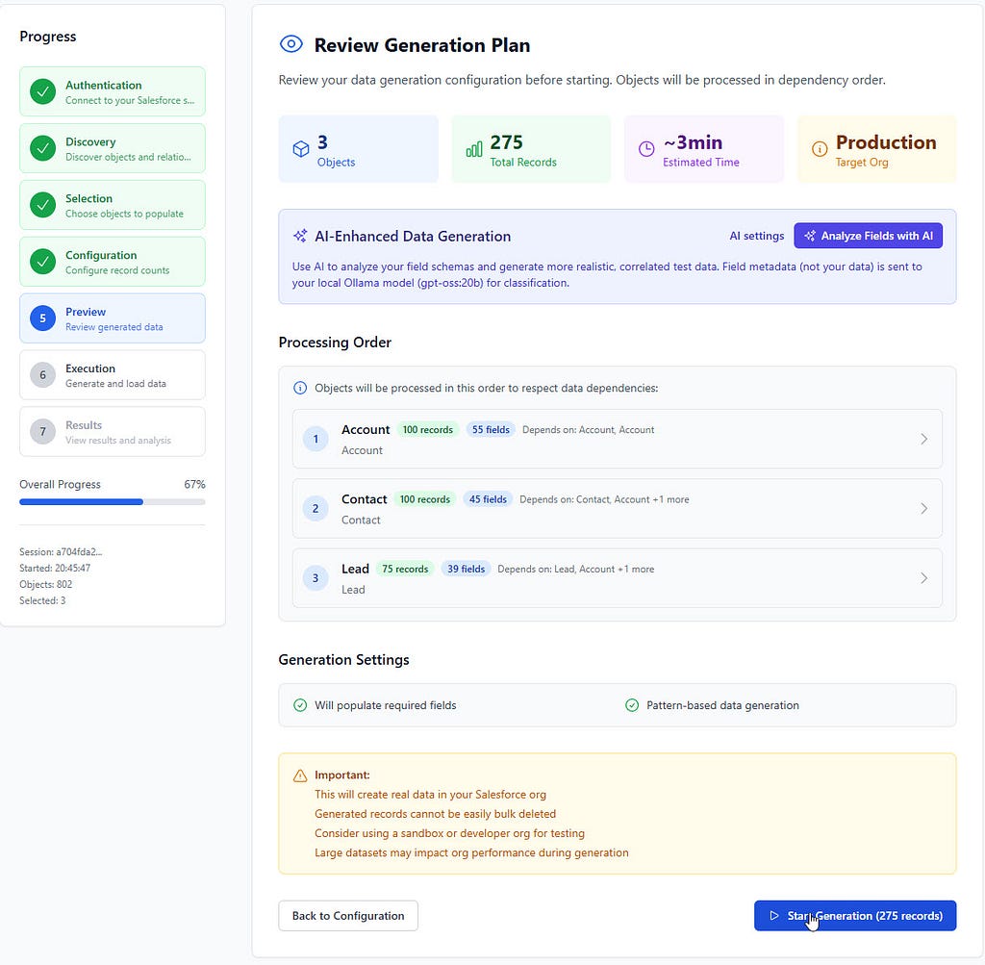The image size is (985, 965).
Task: Open the AI settings link
Action: coord(756,236)
